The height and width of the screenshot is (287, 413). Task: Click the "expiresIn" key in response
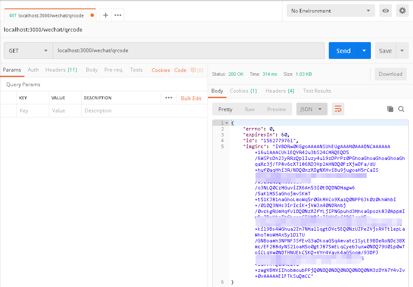(259, 135)
